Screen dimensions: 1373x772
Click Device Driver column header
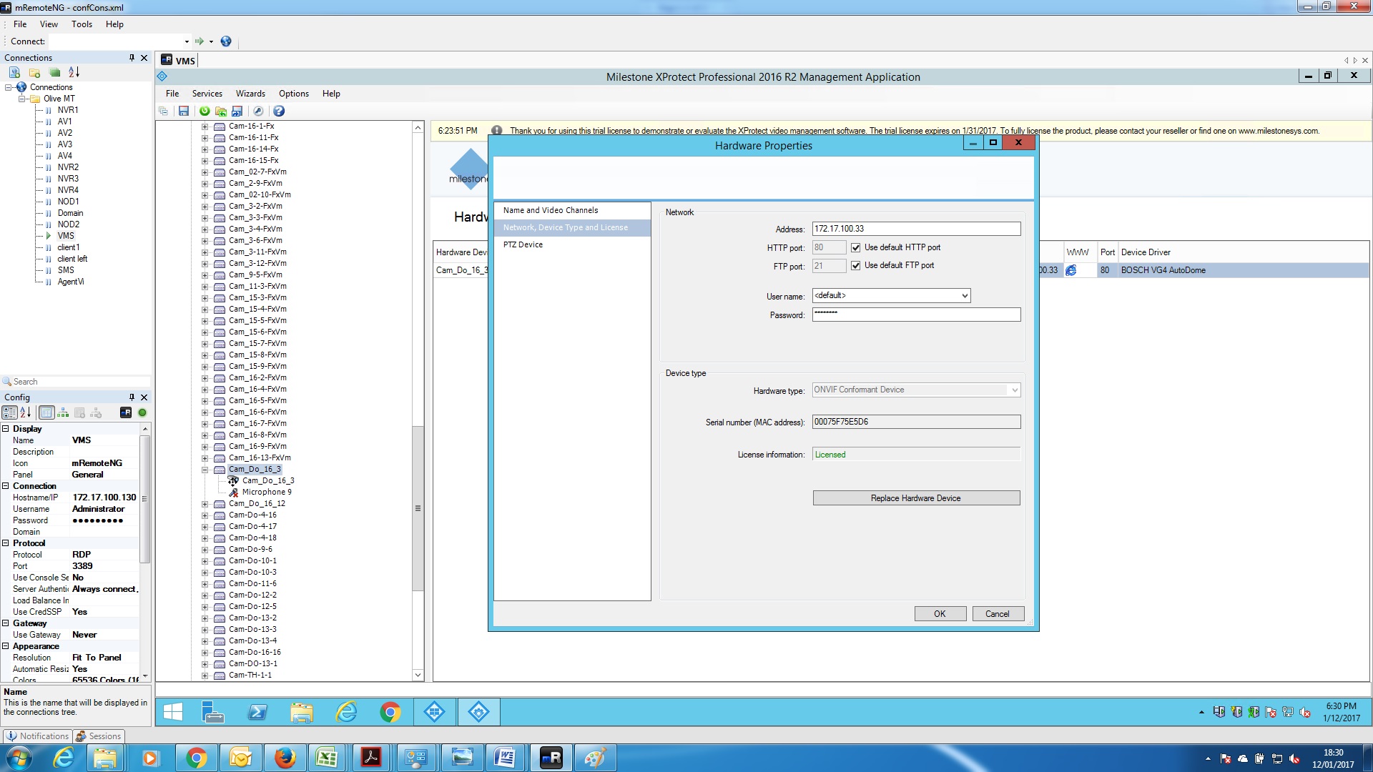(x=1146, y=252)
